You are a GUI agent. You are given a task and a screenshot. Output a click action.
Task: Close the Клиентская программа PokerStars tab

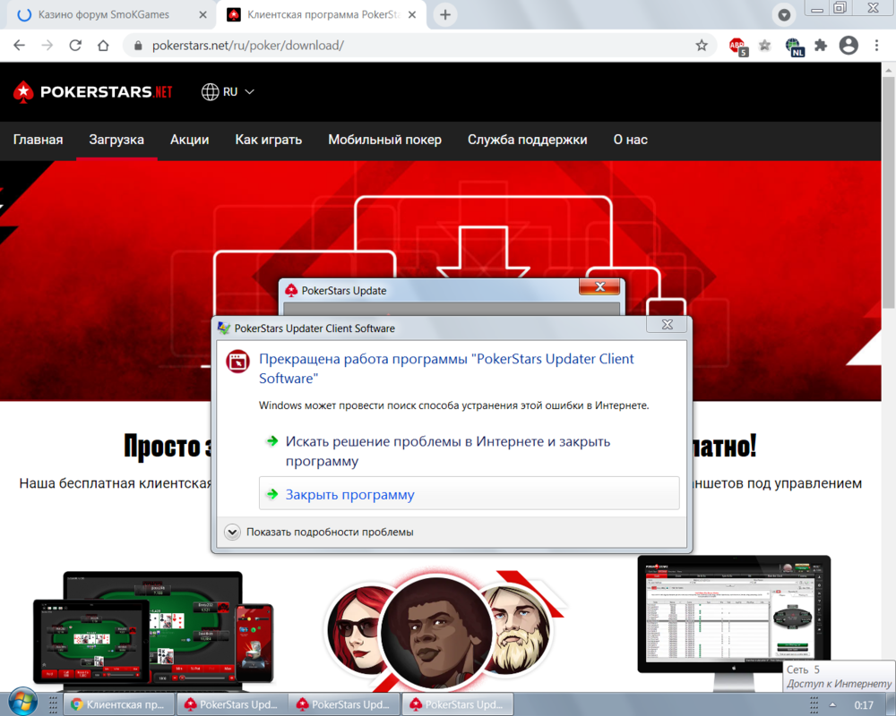coord(412,15)
